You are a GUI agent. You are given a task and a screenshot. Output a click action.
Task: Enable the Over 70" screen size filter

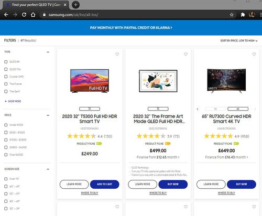click(x=6, y=179)
